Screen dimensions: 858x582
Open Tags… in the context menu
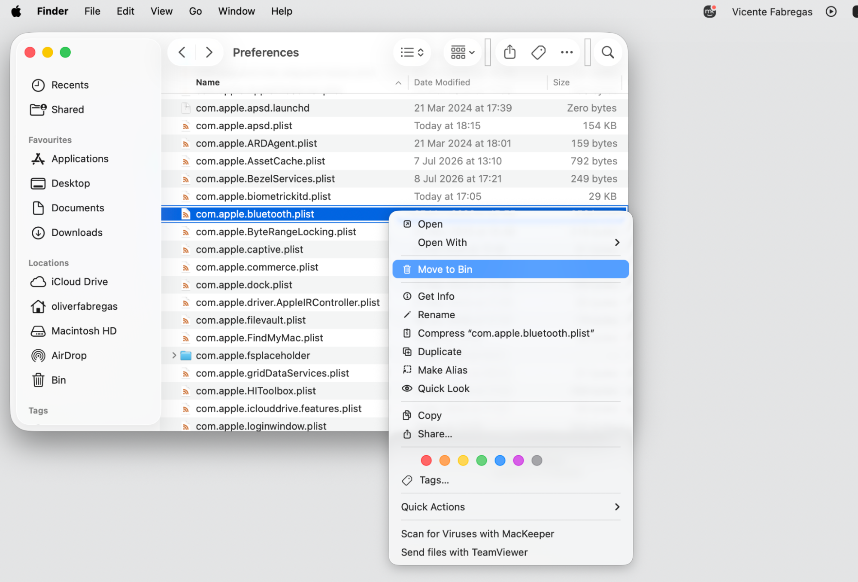point(511,480)
